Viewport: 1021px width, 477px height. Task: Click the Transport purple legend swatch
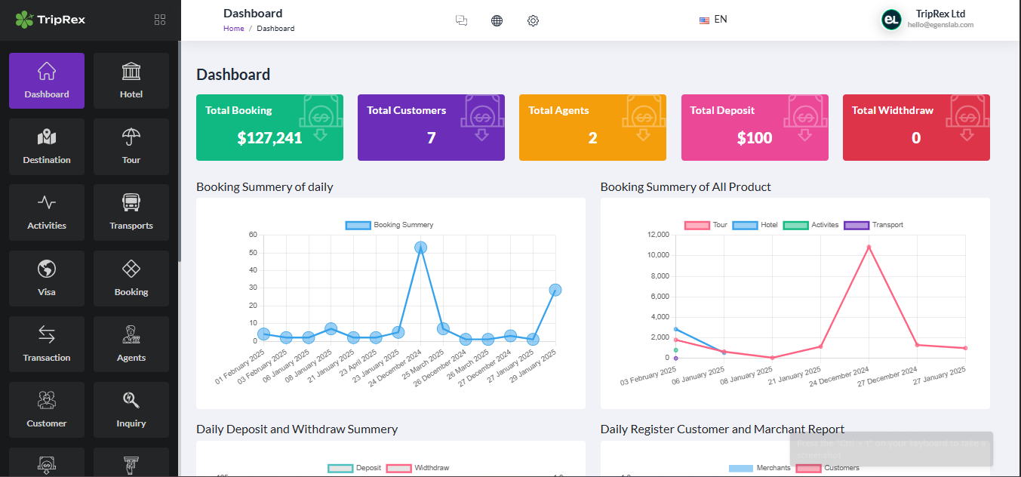pyautogui.click(x=856, y=225)
